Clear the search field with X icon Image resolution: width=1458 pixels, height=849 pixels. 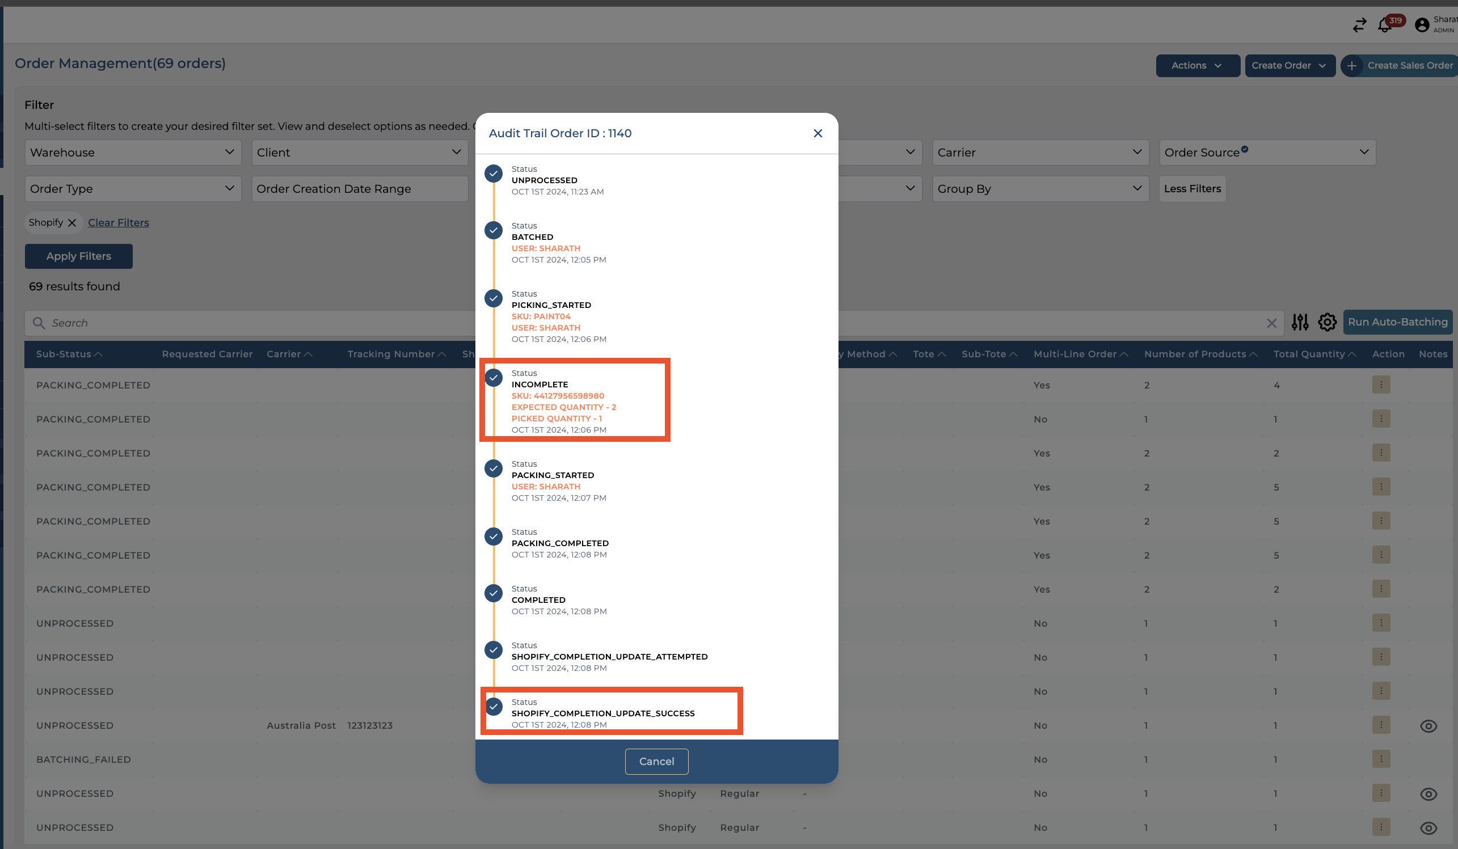coord(1271,323)
